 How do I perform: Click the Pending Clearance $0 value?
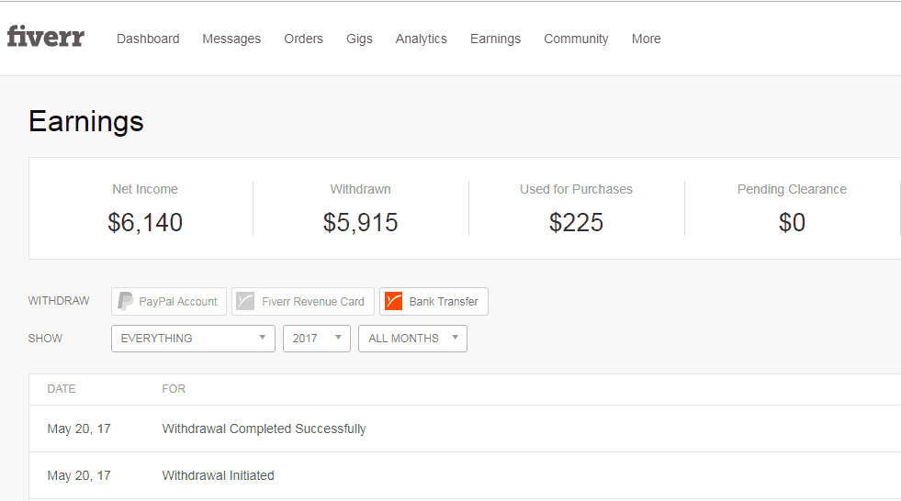[792, 223]
